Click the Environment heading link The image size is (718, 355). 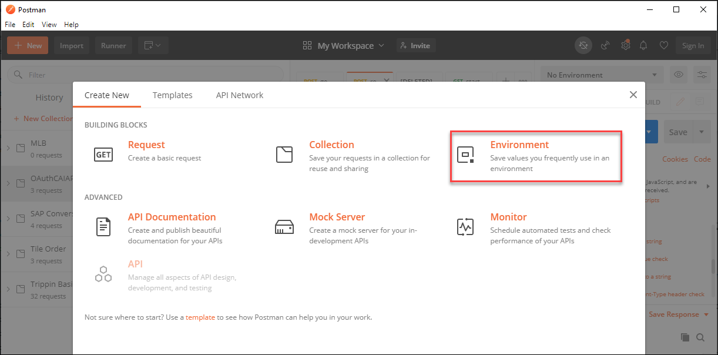pos(519,145)
